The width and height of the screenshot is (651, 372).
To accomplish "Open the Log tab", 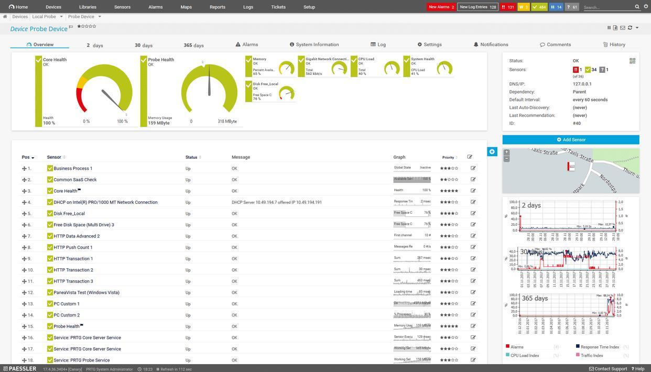I will click(378, 45).
